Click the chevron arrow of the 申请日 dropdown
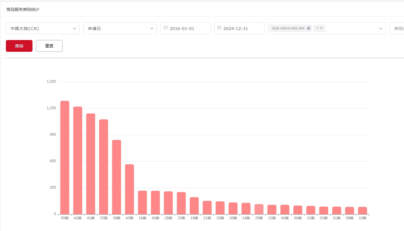The height and width of the screenshot is (231, 404). 152,29
